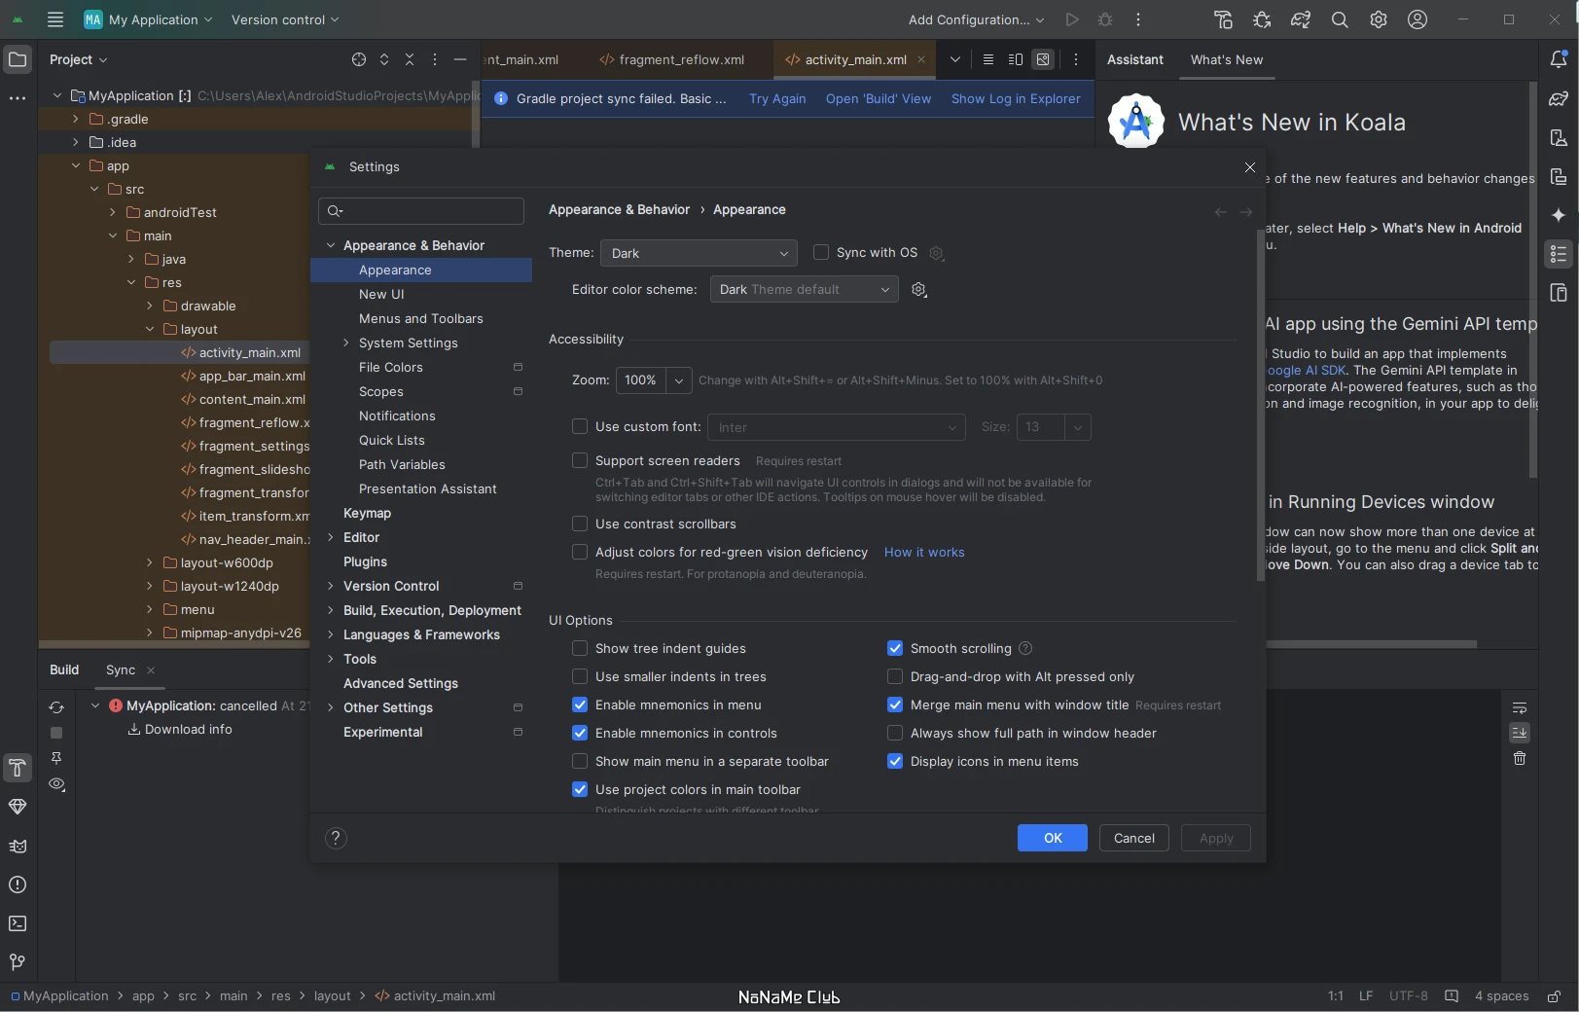1579x1012 pixels.
Task: Click the Debug bug icon
Action: pyautogui.click(x=1105, y=19)
